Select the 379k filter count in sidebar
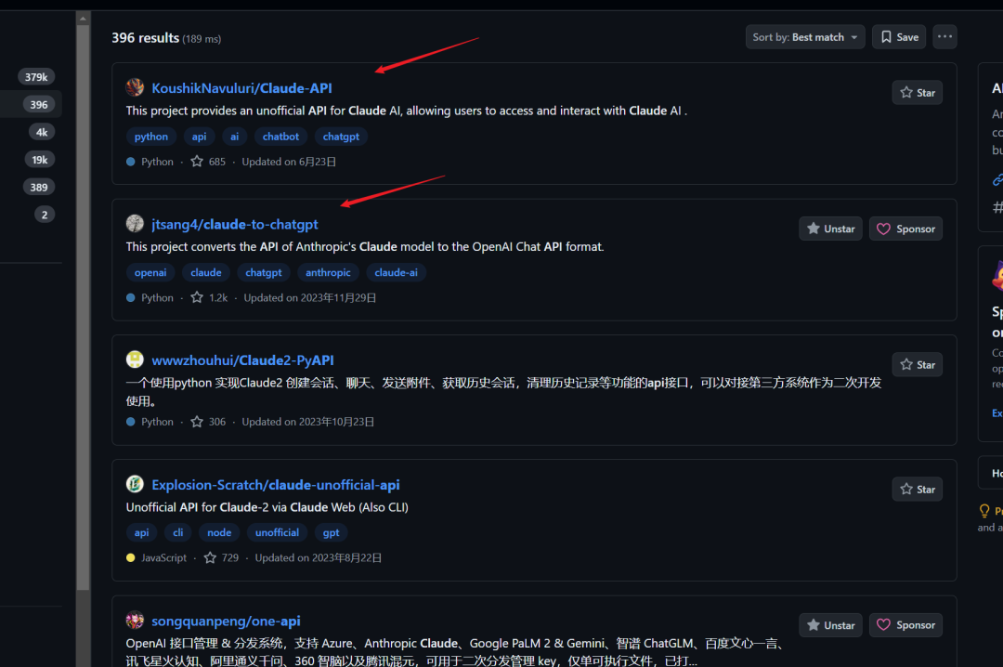 pos(36,77)
